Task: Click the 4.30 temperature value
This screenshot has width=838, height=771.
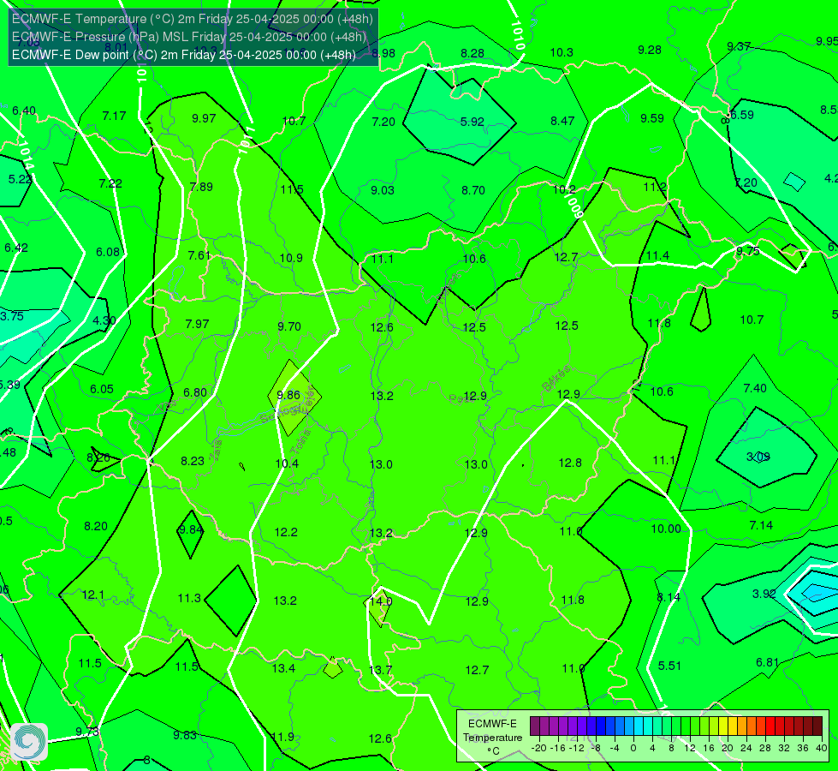Action: click(x=104, y=320)
